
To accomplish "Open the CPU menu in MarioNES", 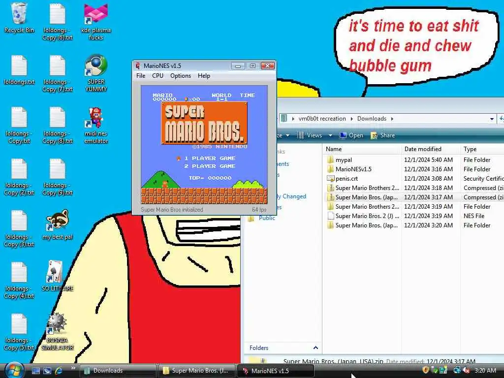I will 158,76.
